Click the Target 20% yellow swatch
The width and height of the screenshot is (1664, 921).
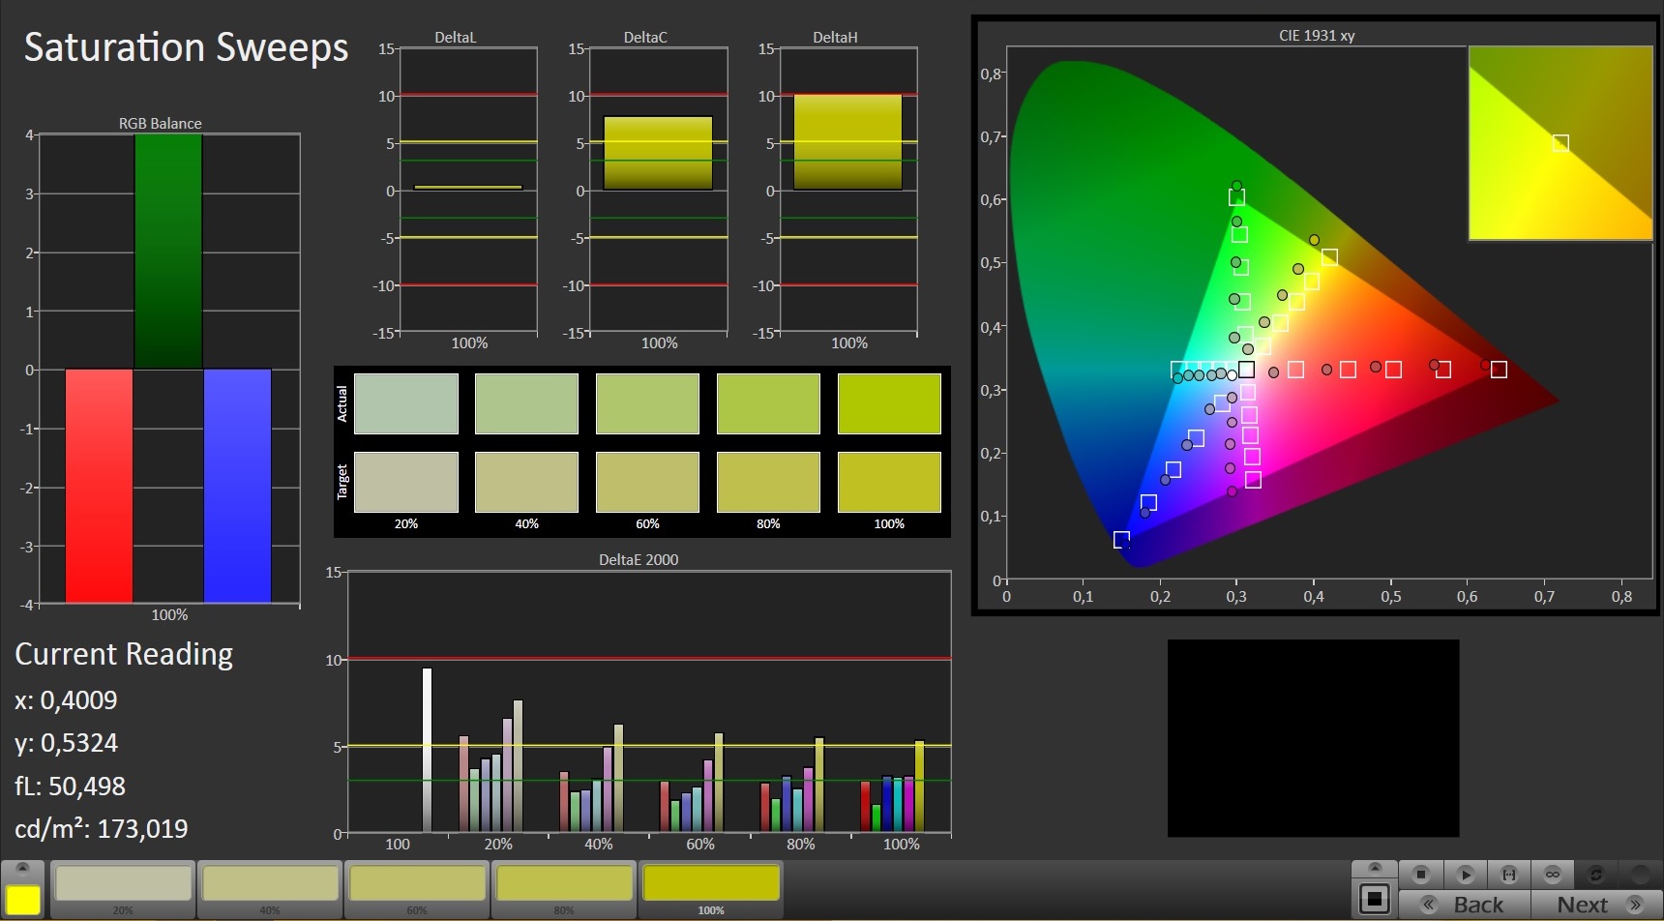tap(406, 482)
